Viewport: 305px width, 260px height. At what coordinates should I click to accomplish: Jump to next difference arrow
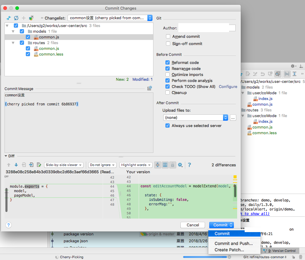pyautogui.click(x=16, y=165)
